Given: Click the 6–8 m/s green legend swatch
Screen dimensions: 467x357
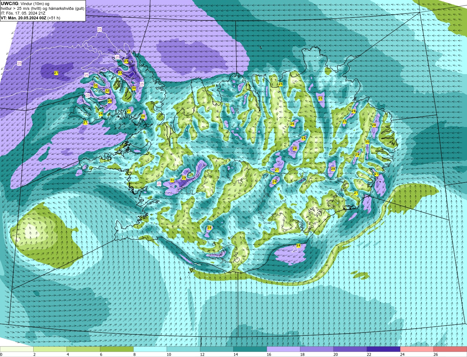Looking at the screenshot, I should tap(117, 349).
